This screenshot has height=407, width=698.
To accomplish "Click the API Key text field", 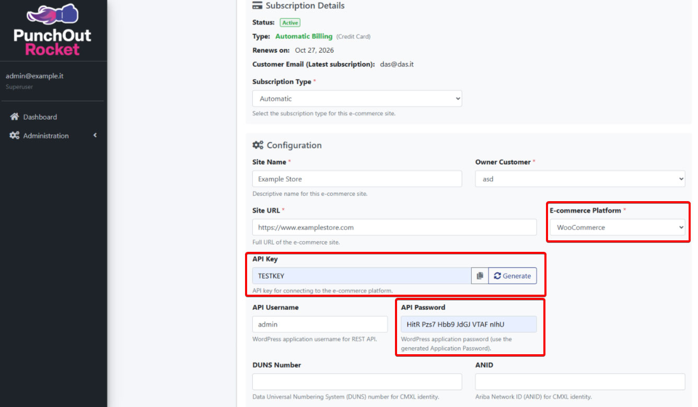I will 362,276.
